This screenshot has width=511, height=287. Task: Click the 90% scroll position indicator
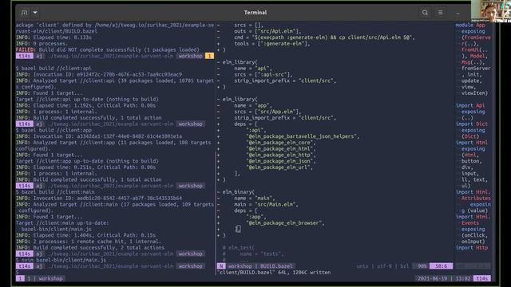pos(422,266)
